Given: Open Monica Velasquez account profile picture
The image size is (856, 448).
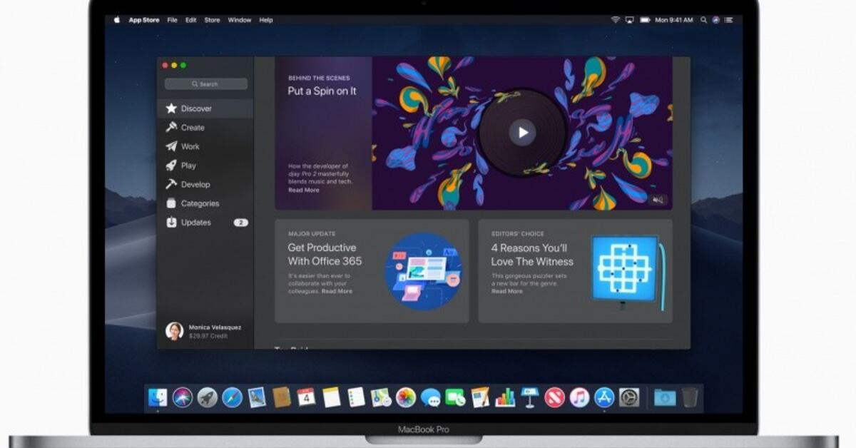Looking at the screenshot, I should pyautogui.click(x=175, y=331).
